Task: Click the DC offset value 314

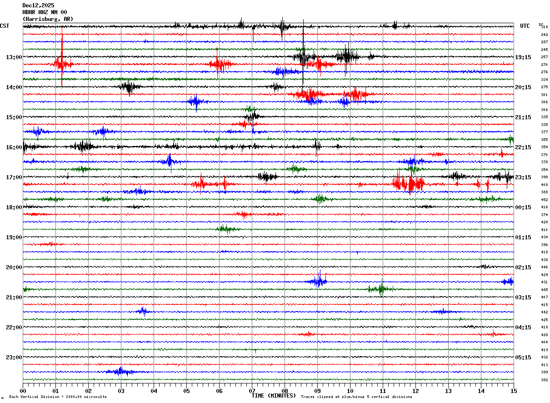Action: tap(544, 27)
